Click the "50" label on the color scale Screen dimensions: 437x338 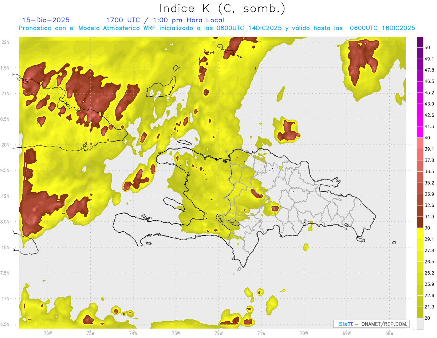tap(428, 48)
